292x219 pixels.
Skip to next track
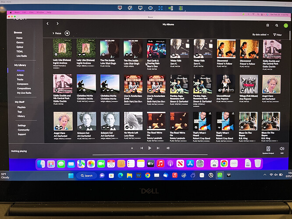pyautogui.click(x=158, y=148)
